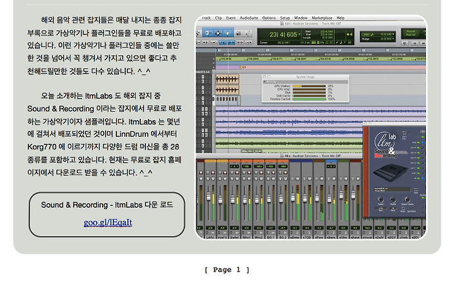The width and height of the screenshot is (453, 285).
Task: Open the AudioSuite menu
Action: pyautogui.click(x=249, y=18)
